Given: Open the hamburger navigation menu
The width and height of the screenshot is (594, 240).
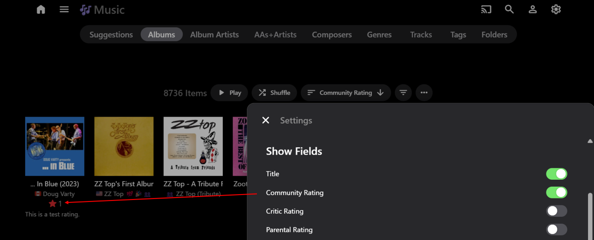Looking at the screenshot, I should (64, 9).
